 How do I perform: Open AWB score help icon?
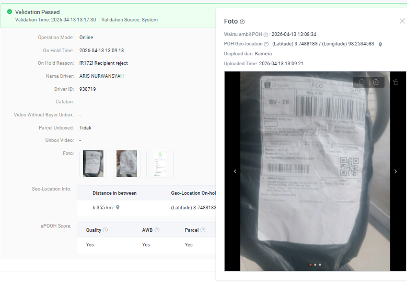coord(157,230)
